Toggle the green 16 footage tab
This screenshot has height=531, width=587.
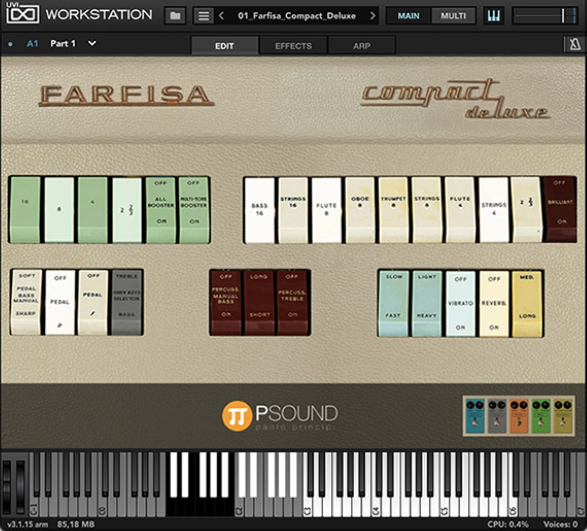click(x=25, y=210)
